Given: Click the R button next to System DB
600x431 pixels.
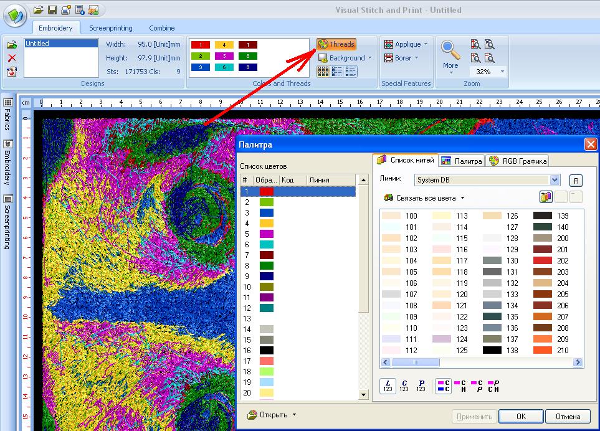Looking at the screenshot, I should tap(576, 180).
